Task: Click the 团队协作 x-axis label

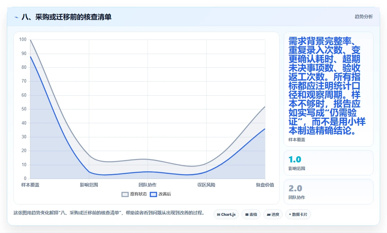Action: (x=148, y=185)
